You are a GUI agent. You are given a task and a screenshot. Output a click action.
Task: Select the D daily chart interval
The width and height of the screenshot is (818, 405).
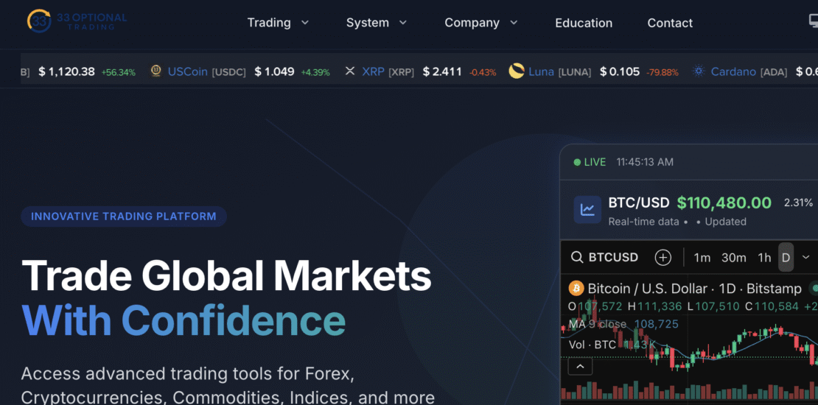[786, 258]
